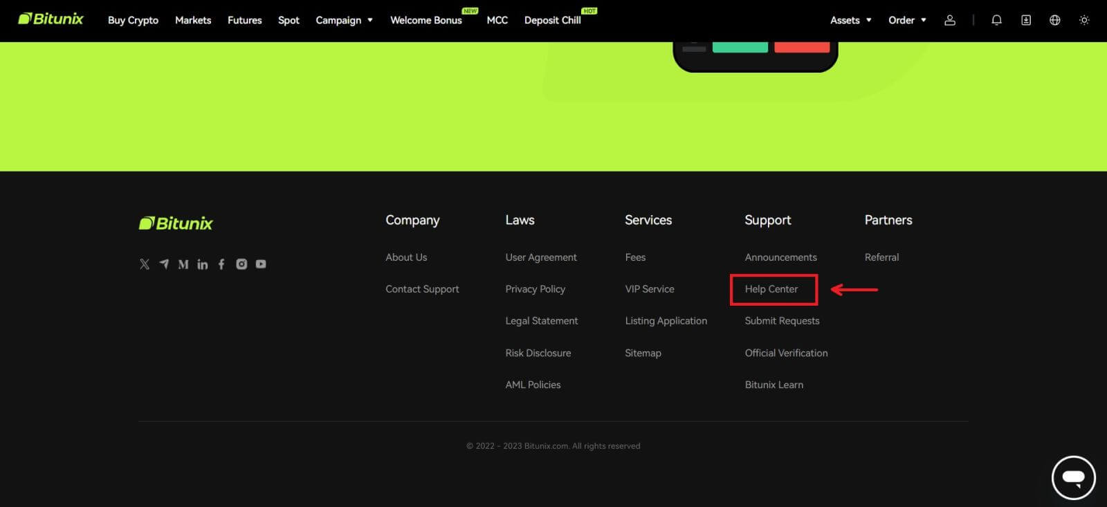Open Bitunix Instagram social icon

[241, 264]
